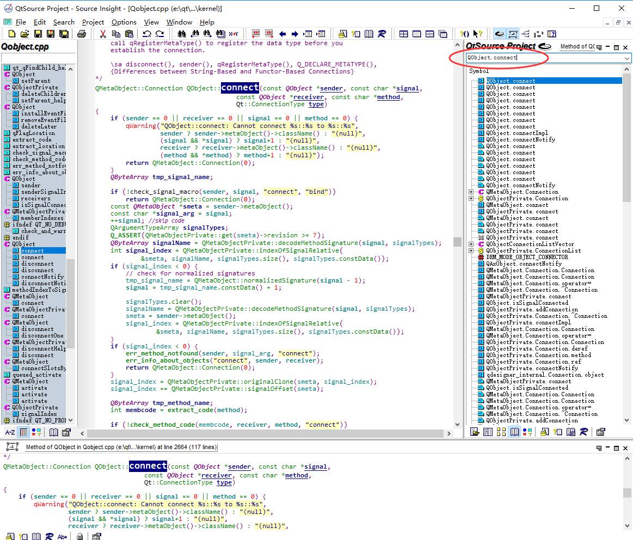Expand the QObjectConnectionListVector tree node
This screenshot has width=633, height=540.
coord(471,244)
